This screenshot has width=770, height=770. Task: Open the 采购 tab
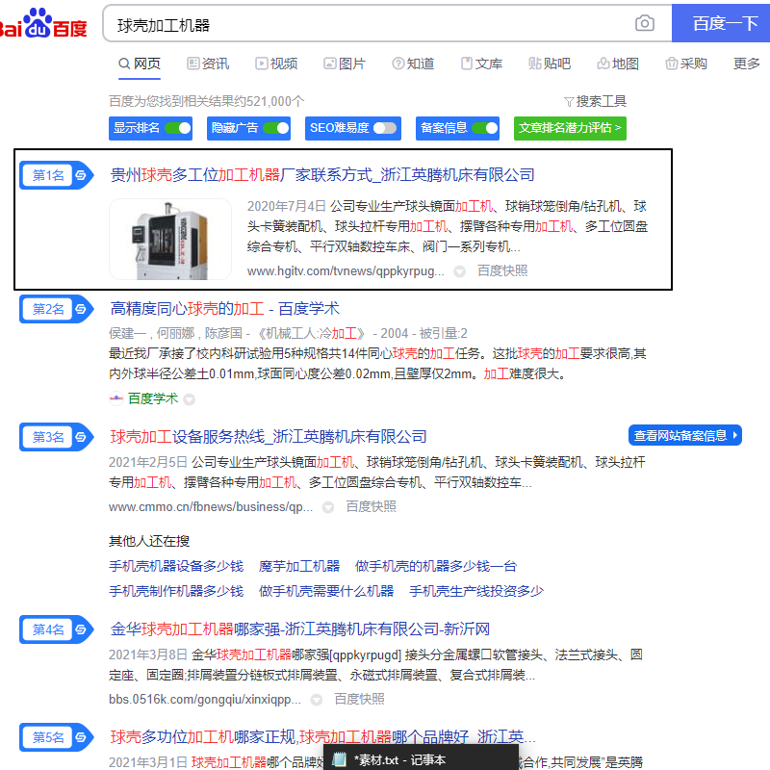point(686,64)
